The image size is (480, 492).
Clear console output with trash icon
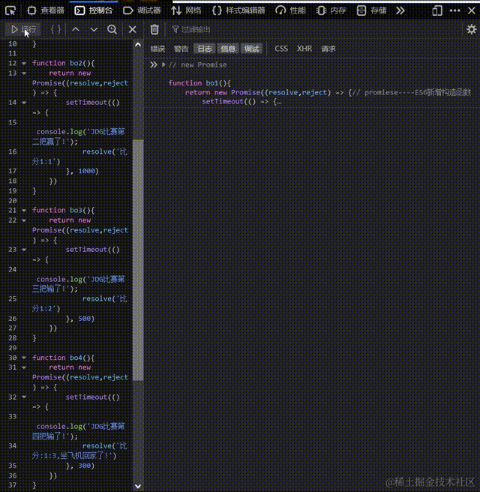[x=154, y=29]
